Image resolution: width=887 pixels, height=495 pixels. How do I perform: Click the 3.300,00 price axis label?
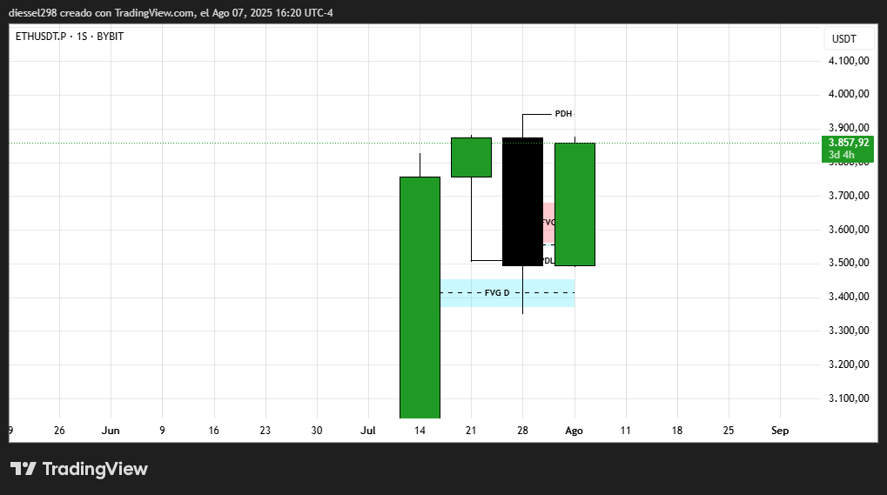[849, 331]
